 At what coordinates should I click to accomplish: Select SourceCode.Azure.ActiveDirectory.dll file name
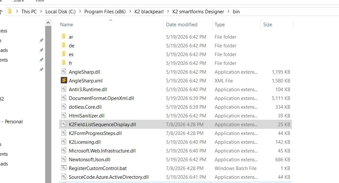point(109,177)
